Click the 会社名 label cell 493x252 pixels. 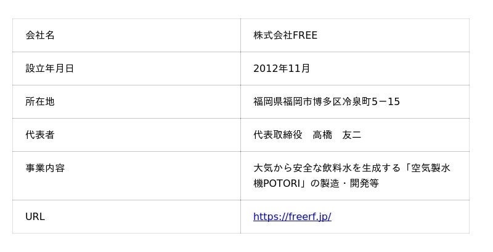[40, 36]
